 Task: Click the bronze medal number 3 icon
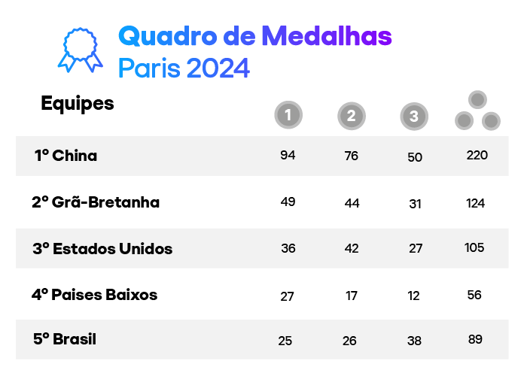click(x=414, y=115)
